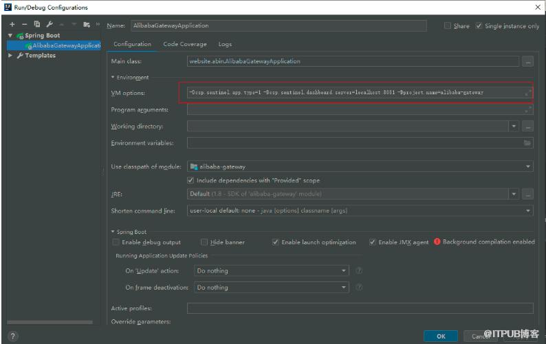This screenshot has height=344, width=546.
Task: Click into the Name field
Action: tap(279, 25)
